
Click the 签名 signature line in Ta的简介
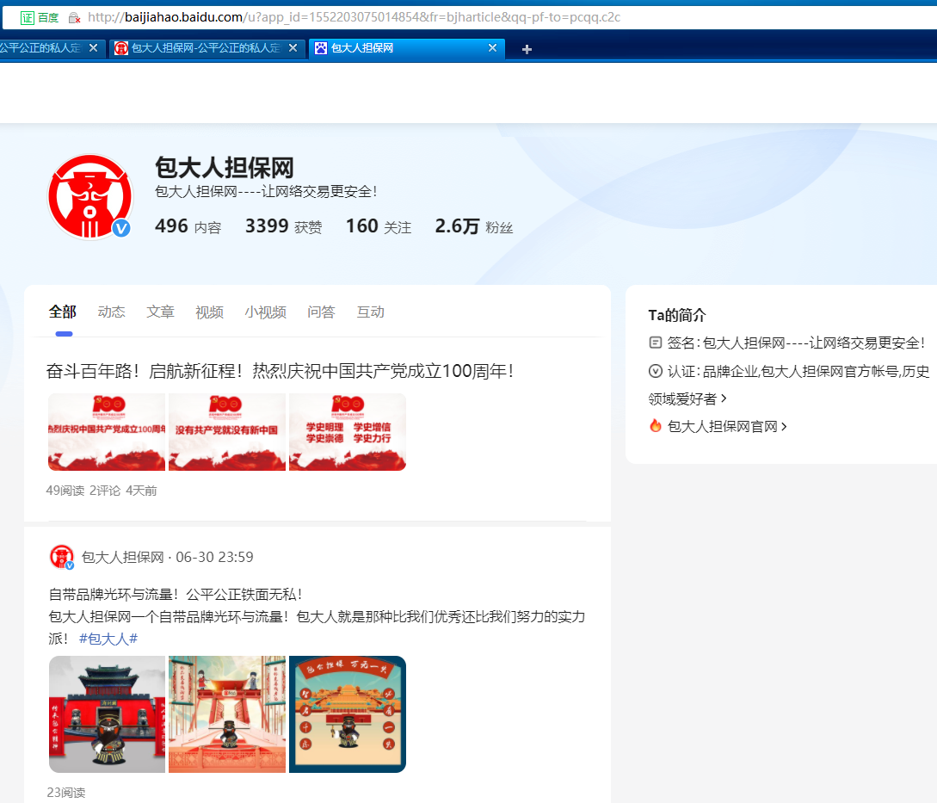[787, 343]
